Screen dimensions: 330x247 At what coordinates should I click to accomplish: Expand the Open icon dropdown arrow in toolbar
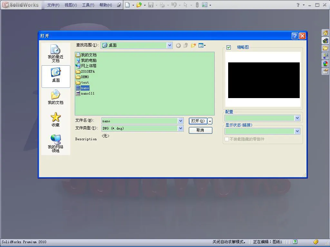click(145, 5)
